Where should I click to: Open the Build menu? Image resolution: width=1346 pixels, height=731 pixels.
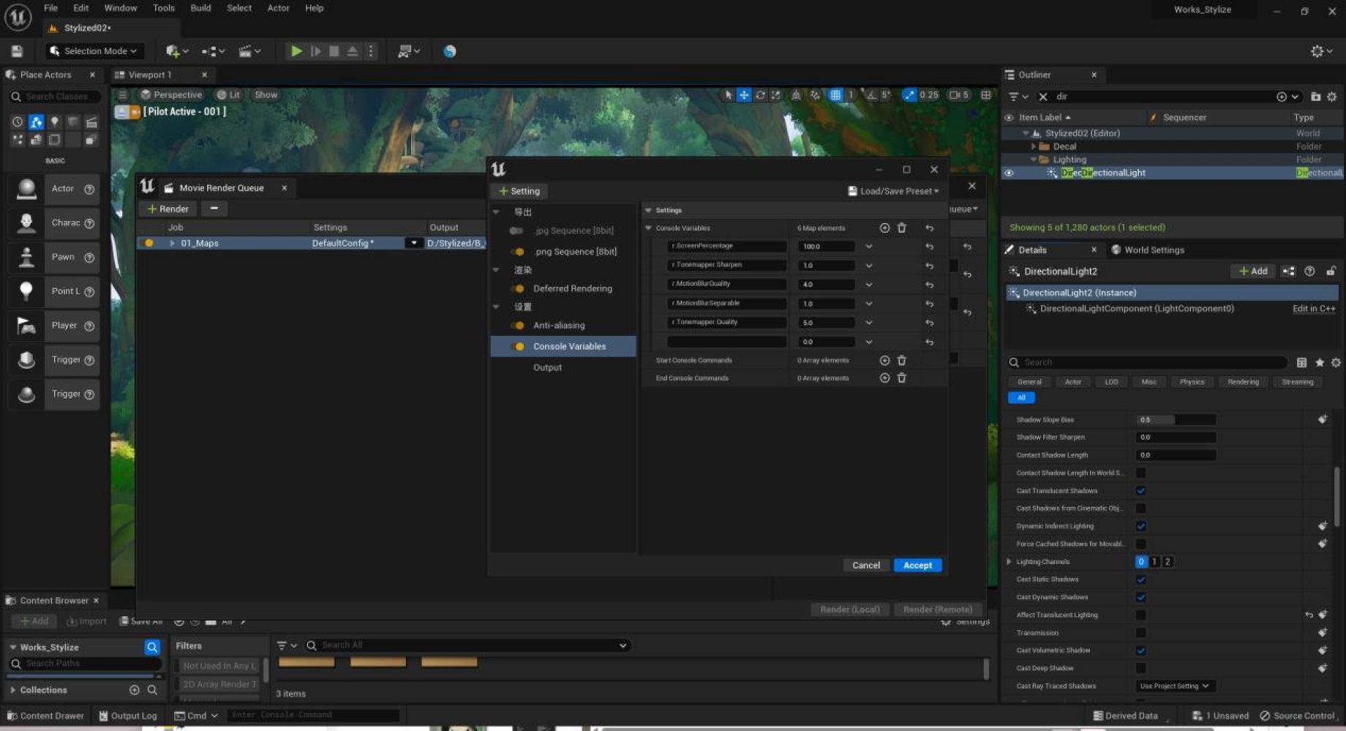[x=200, y=8]
